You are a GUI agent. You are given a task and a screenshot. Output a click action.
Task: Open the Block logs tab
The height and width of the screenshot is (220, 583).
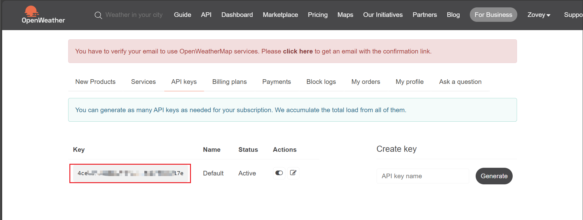(x=321, y=82)
